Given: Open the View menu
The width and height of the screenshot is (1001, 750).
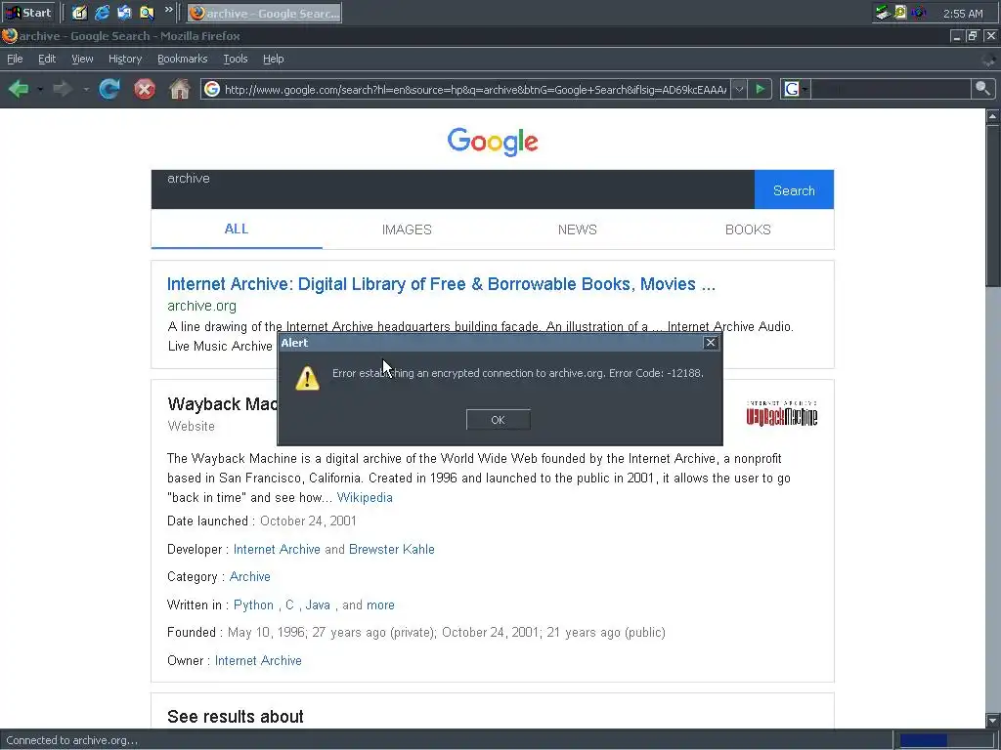Looking at the screenshot, I should pyautogui.click(x=82, y=59).
